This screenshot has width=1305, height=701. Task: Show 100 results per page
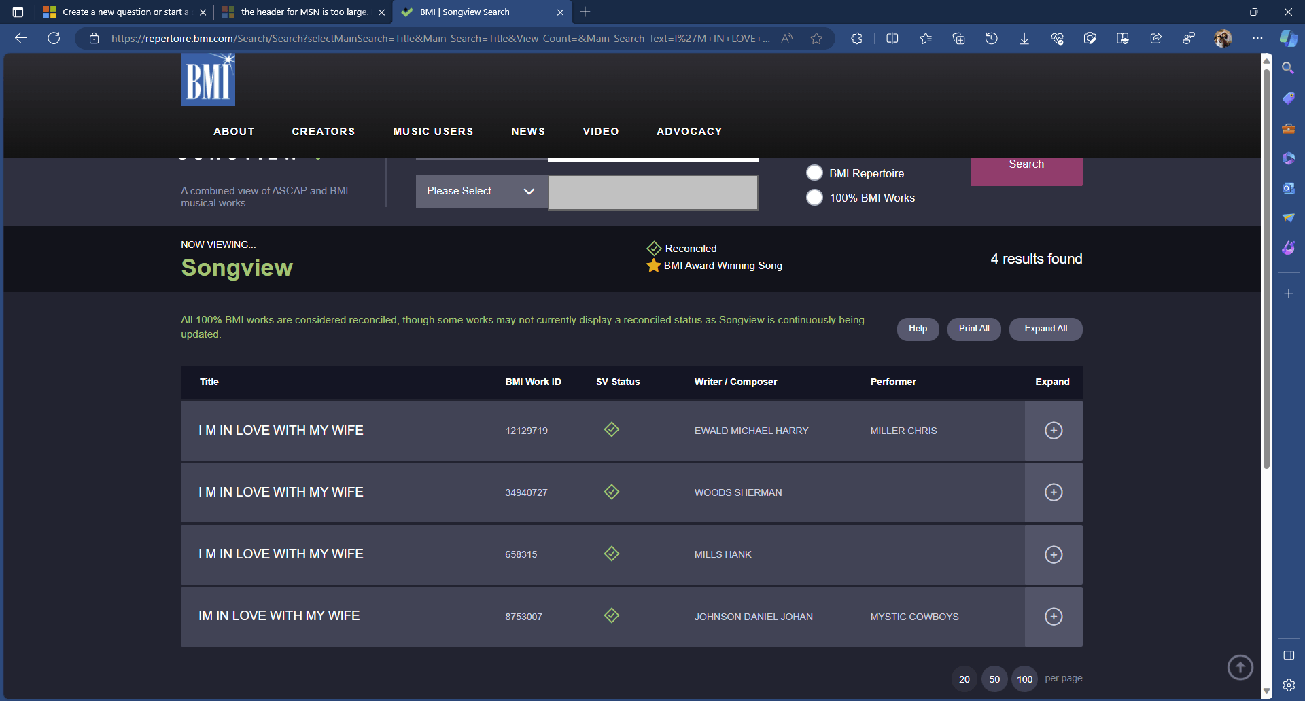[x=1025, y=679]
